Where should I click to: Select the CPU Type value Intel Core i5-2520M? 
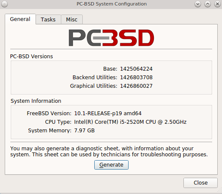(x=130, y=122)
